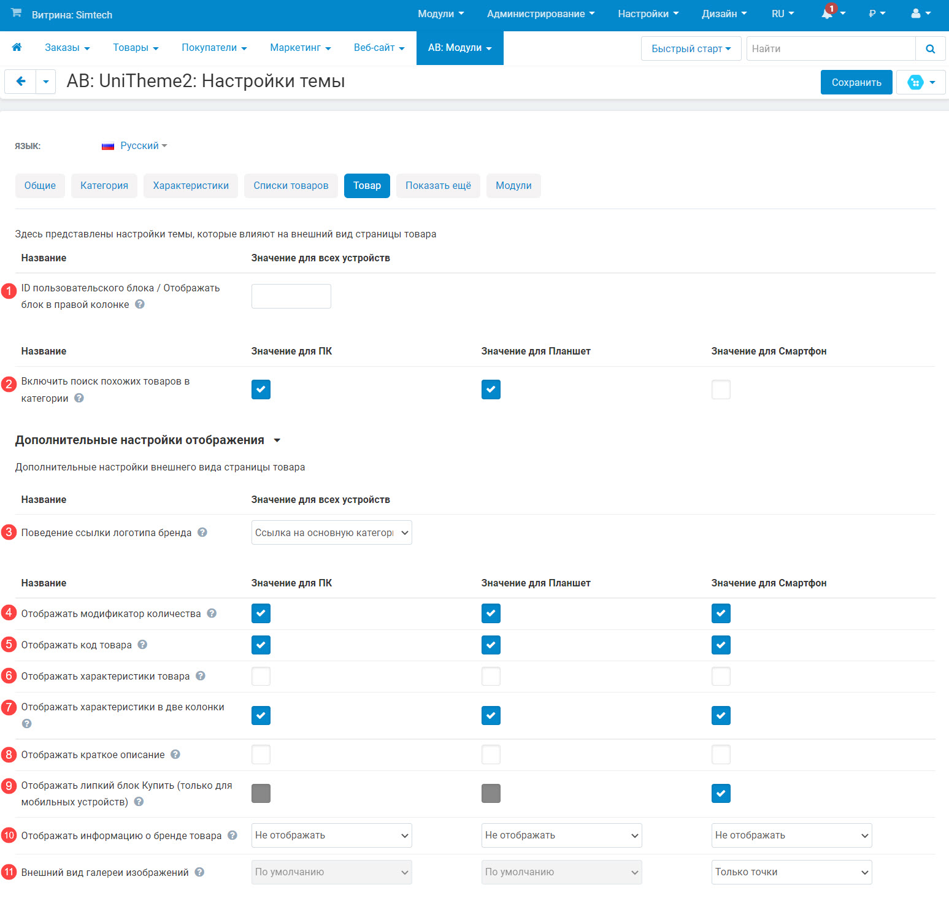
Task: Open the notifications bell icon
Action: click(x=828, y=13)
